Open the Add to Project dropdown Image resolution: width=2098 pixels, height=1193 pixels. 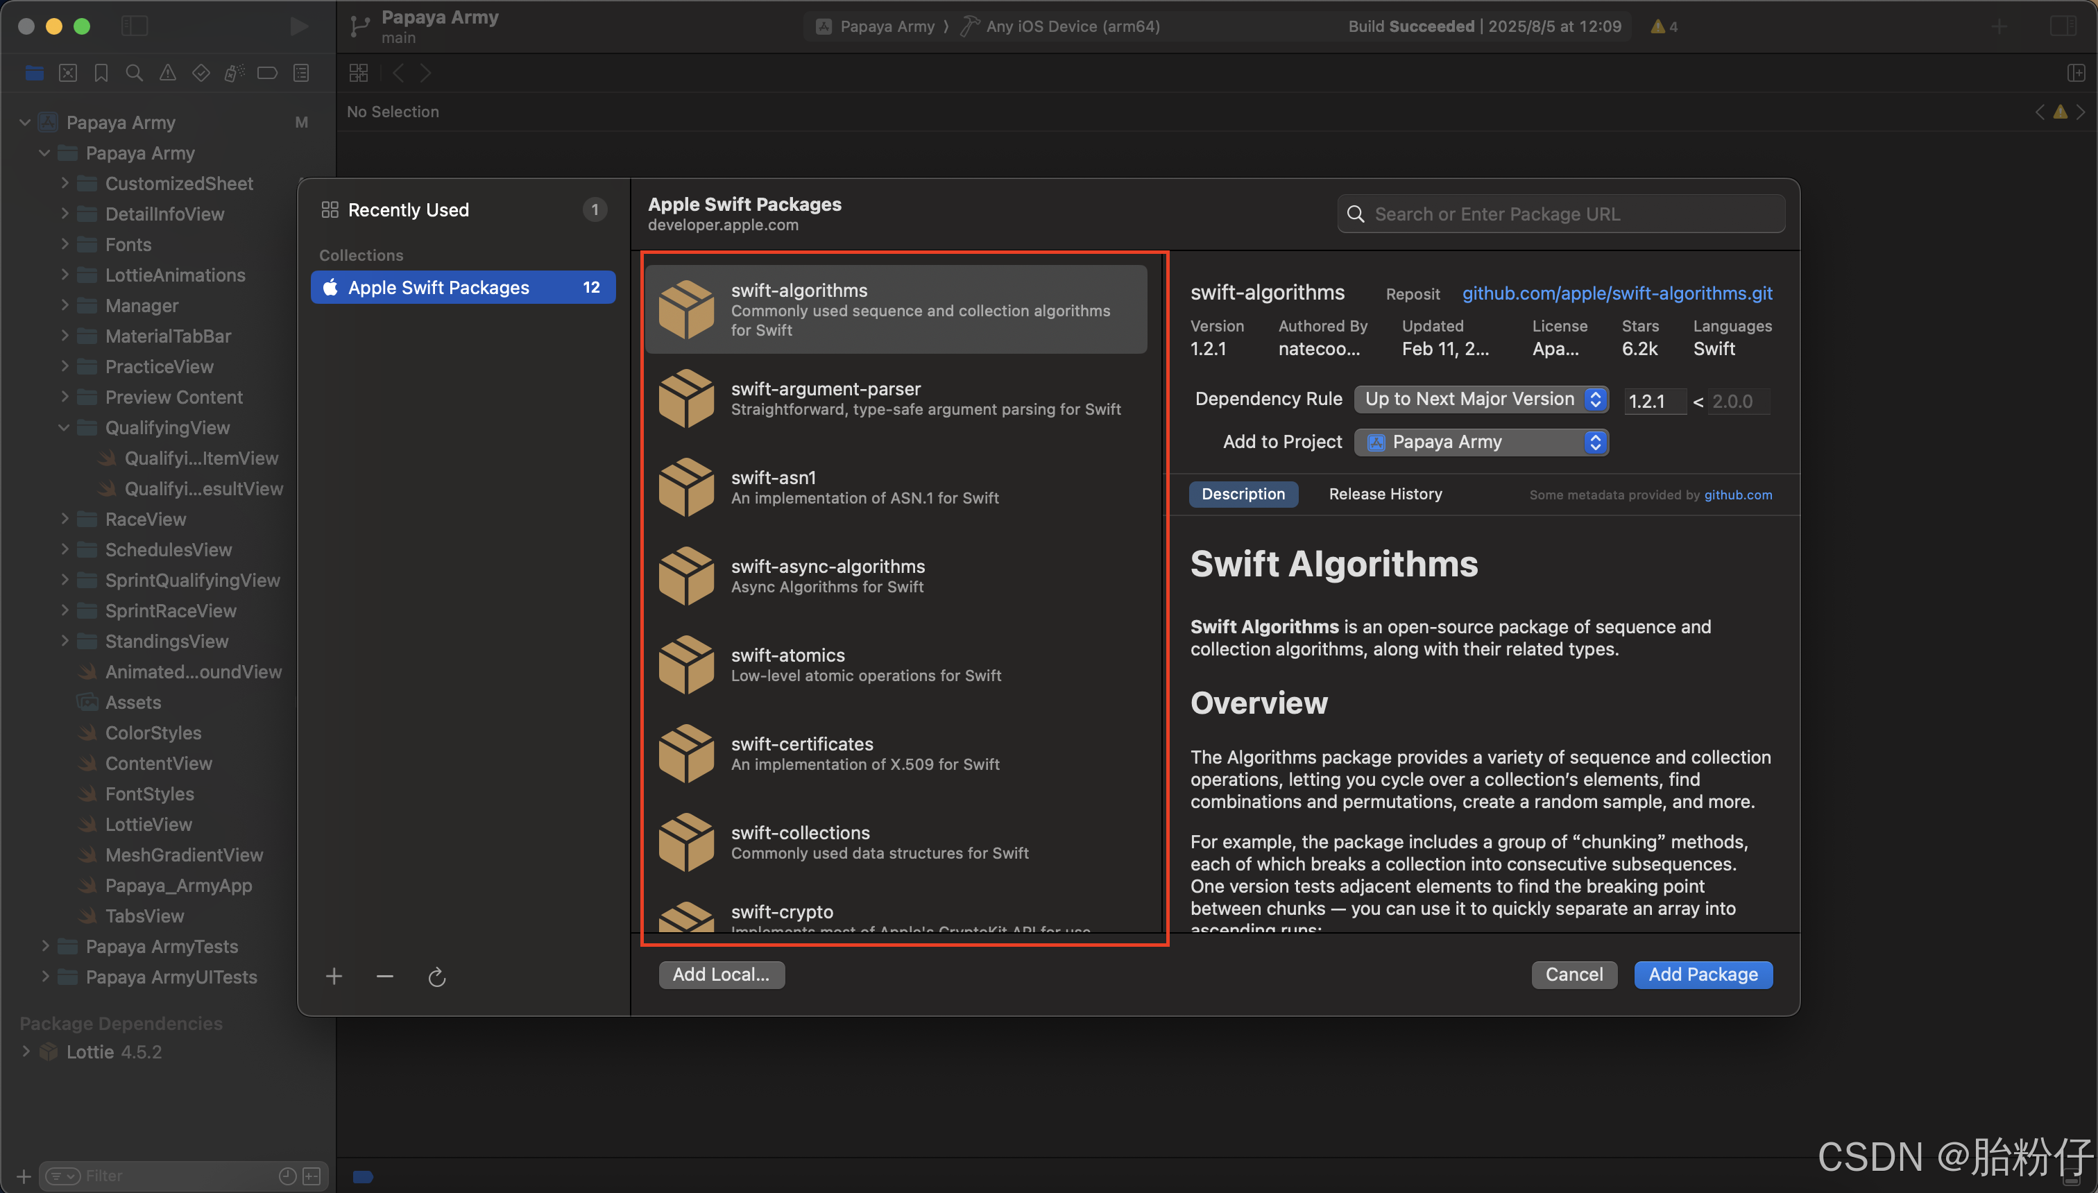(x=1482, y=443)
